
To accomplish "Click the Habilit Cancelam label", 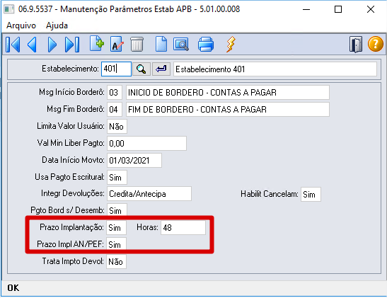I will pyautogui.click(x=270, y=194).
